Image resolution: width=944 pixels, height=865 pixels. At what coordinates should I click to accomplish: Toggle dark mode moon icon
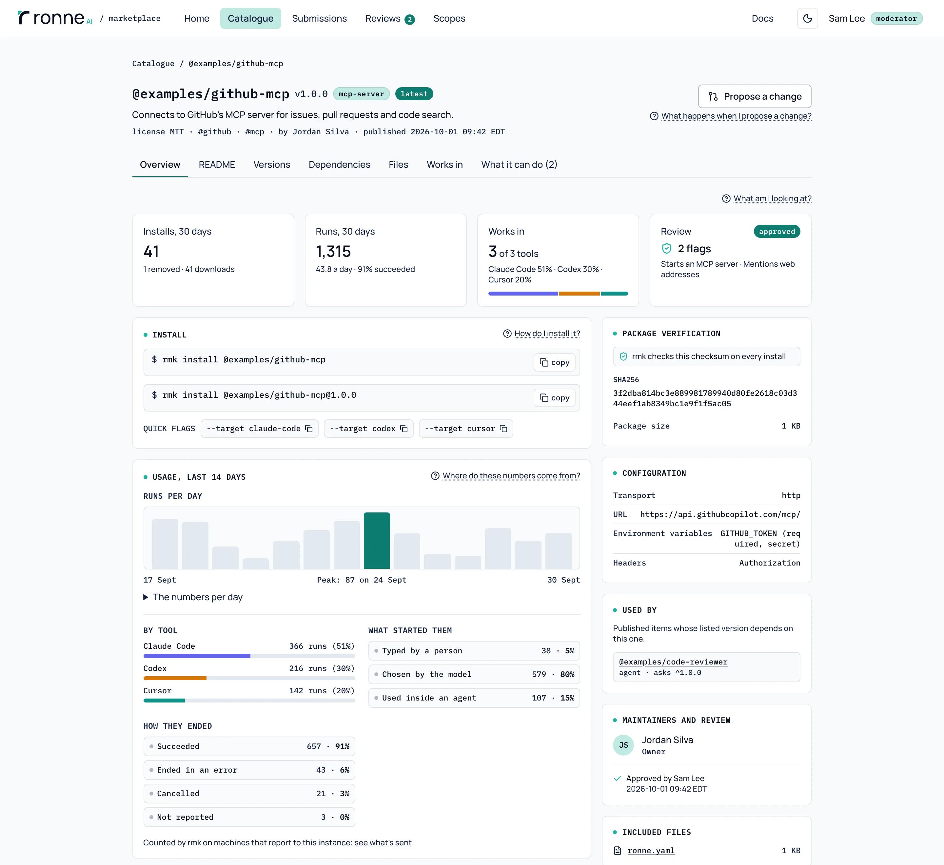(807, 18)
